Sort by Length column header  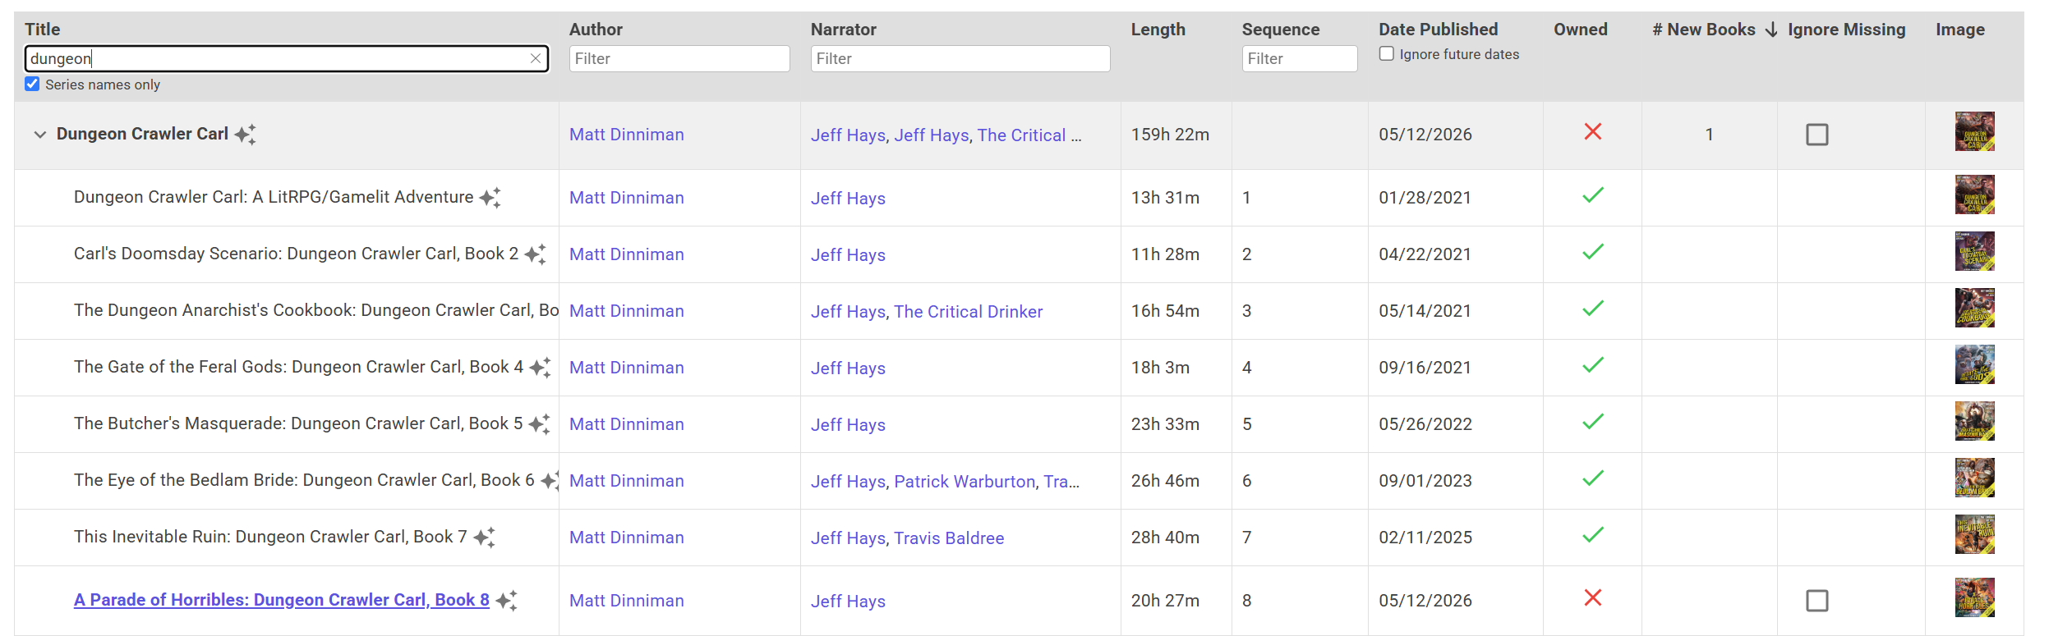coord(1158,30)
